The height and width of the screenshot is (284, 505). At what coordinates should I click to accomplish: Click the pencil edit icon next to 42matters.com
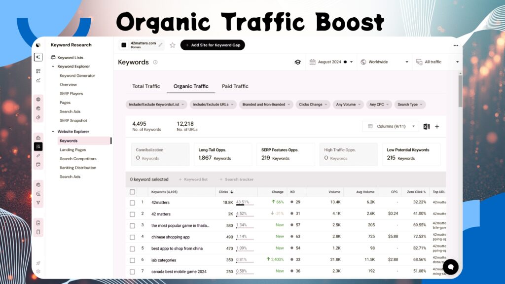pos(160,45)
